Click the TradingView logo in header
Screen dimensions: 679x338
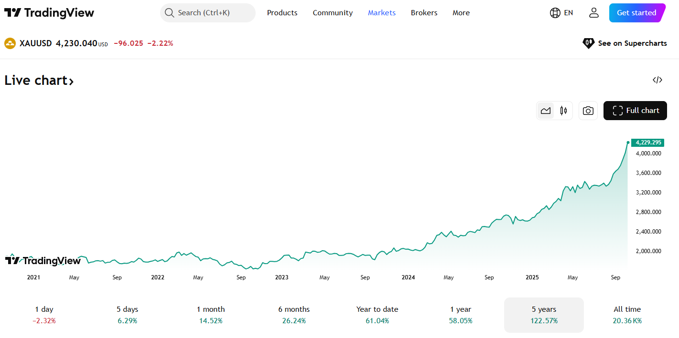coord(49,13)
